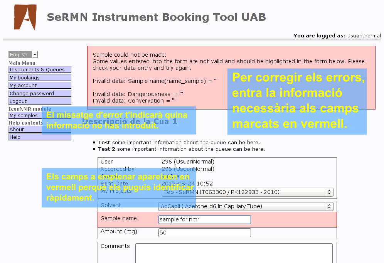Open the Help menu entry
The width and height of the screenshot is (384, 263).
(40, 137)
